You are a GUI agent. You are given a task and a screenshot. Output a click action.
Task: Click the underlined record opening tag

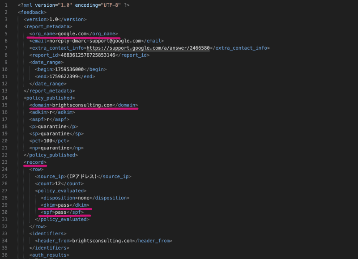click(x=35, y=162)
